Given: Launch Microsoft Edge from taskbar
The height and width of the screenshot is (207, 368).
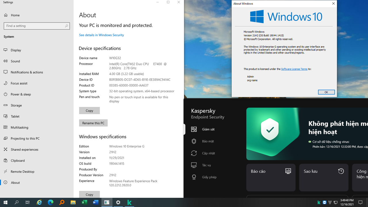Looking at the screenshot, I should 50,202.
